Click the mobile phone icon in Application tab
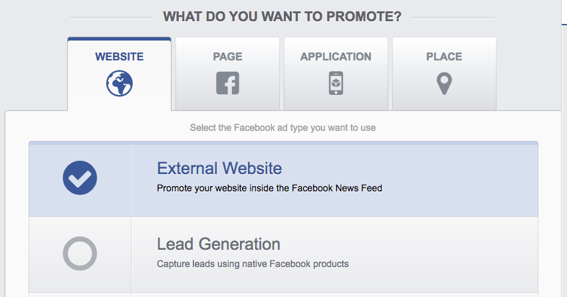The image size is (567, 297). tap(336, 84)
